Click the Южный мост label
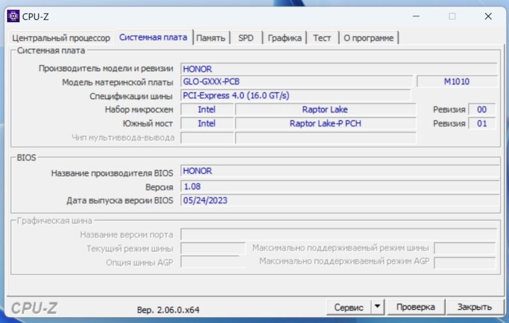 tap(147, 124)
